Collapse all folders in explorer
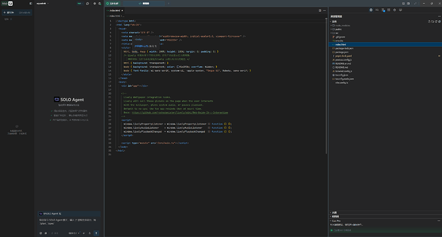Viewport: 442px width, 237px height. tap(439, 21)
